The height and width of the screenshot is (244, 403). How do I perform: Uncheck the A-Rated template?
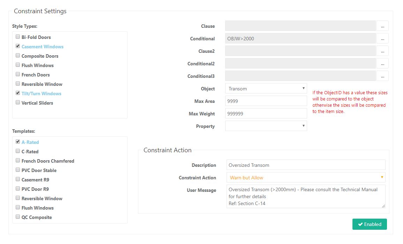tap(18, 141)
